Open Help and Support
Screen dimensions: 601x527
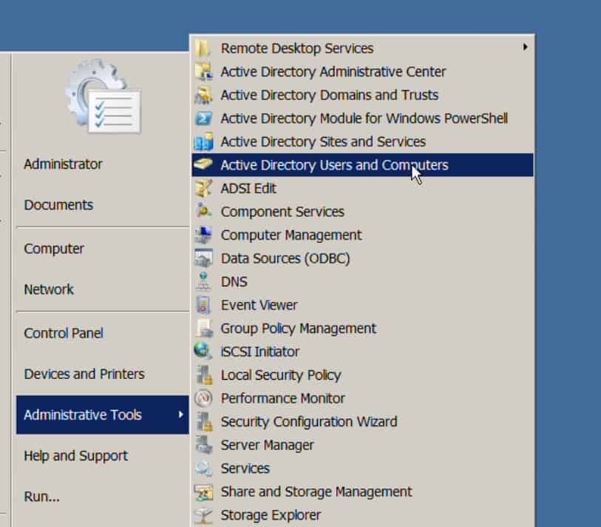tap(76, 456)
